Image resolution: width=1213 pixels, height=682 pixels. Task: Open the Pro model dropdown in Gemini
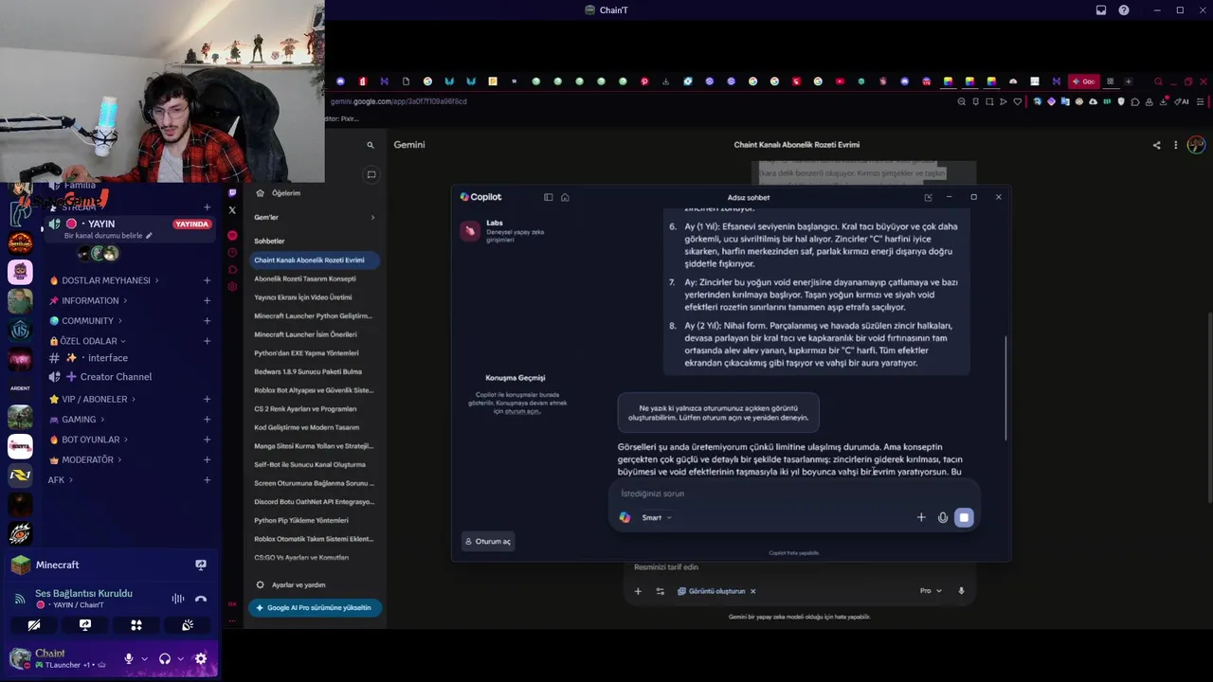[931, 591]
